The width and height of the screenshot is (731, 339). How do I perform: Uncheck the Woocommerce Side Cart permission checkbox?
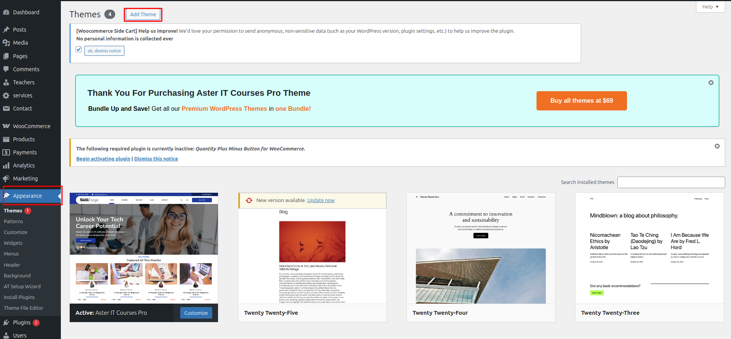79,49
